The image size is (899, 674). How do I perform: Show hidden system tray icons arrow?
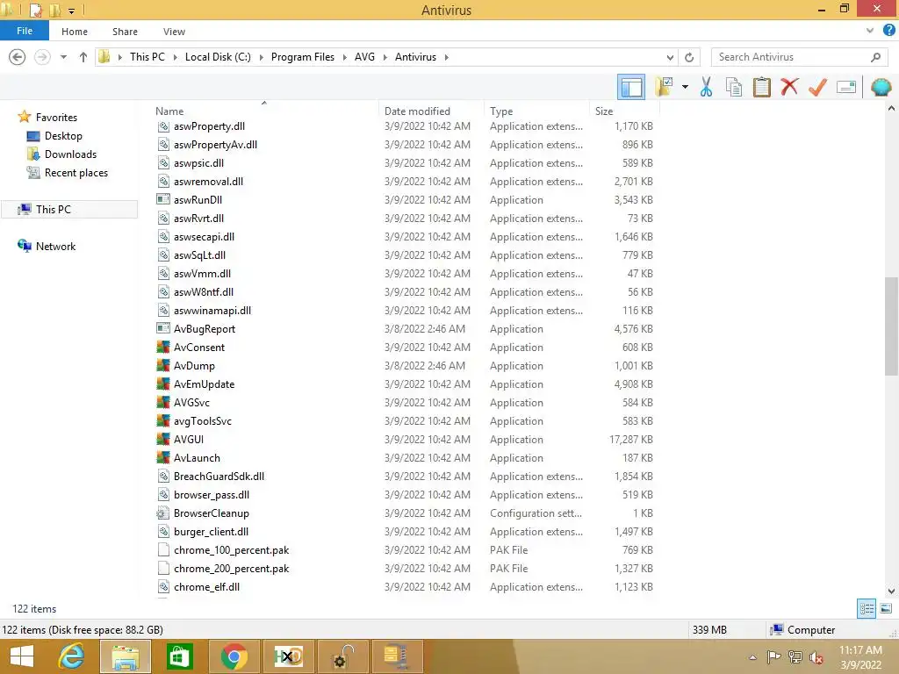752,657
